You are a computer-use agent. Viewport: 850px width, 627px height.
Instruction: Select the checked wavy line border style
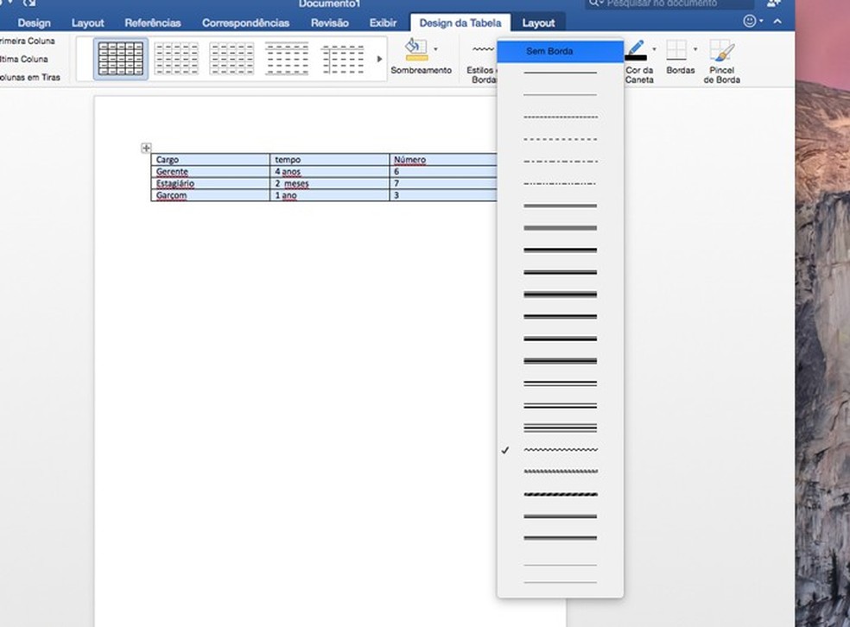(560, 450)
